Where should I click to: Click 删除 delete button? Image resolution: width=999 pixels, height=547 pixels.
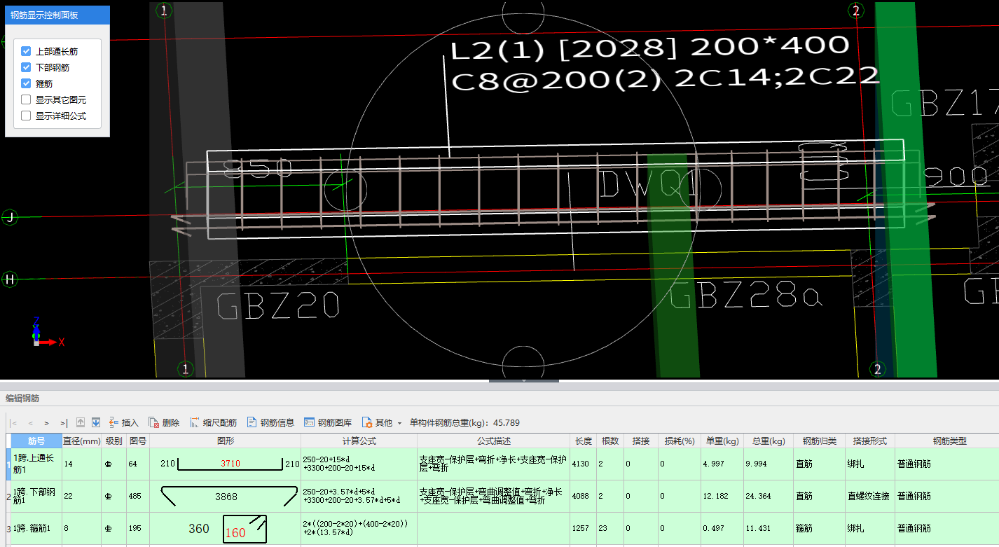pyautogui.click(x=164, y=422)
